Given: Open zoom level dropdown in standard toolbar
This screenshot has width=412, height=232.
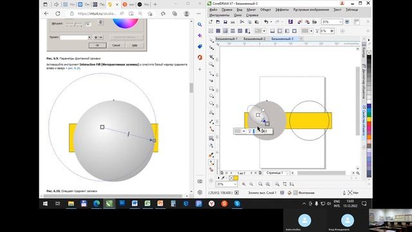Looking at the screenshot, I should pyautogui.click(x=341, y=22).
